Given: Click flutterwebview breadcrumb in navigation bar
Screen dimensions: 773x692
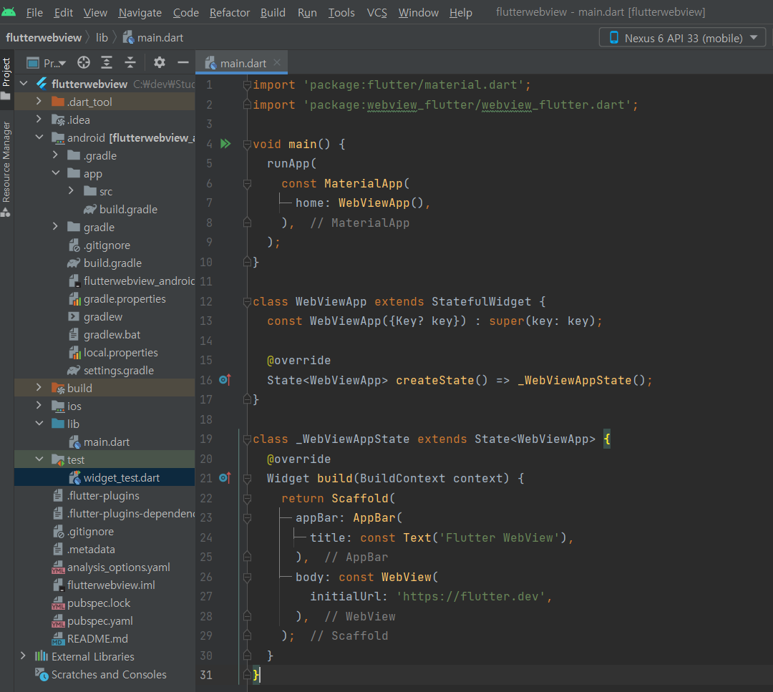Looking at the screenshot, I should pyautogui.click(x=44, y=37).
